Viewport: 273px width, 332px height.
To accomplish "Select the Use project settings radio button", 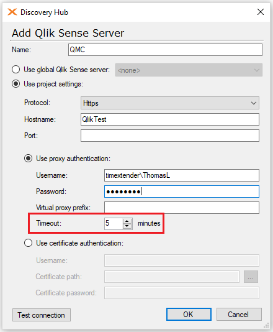I will click(16, 84).
